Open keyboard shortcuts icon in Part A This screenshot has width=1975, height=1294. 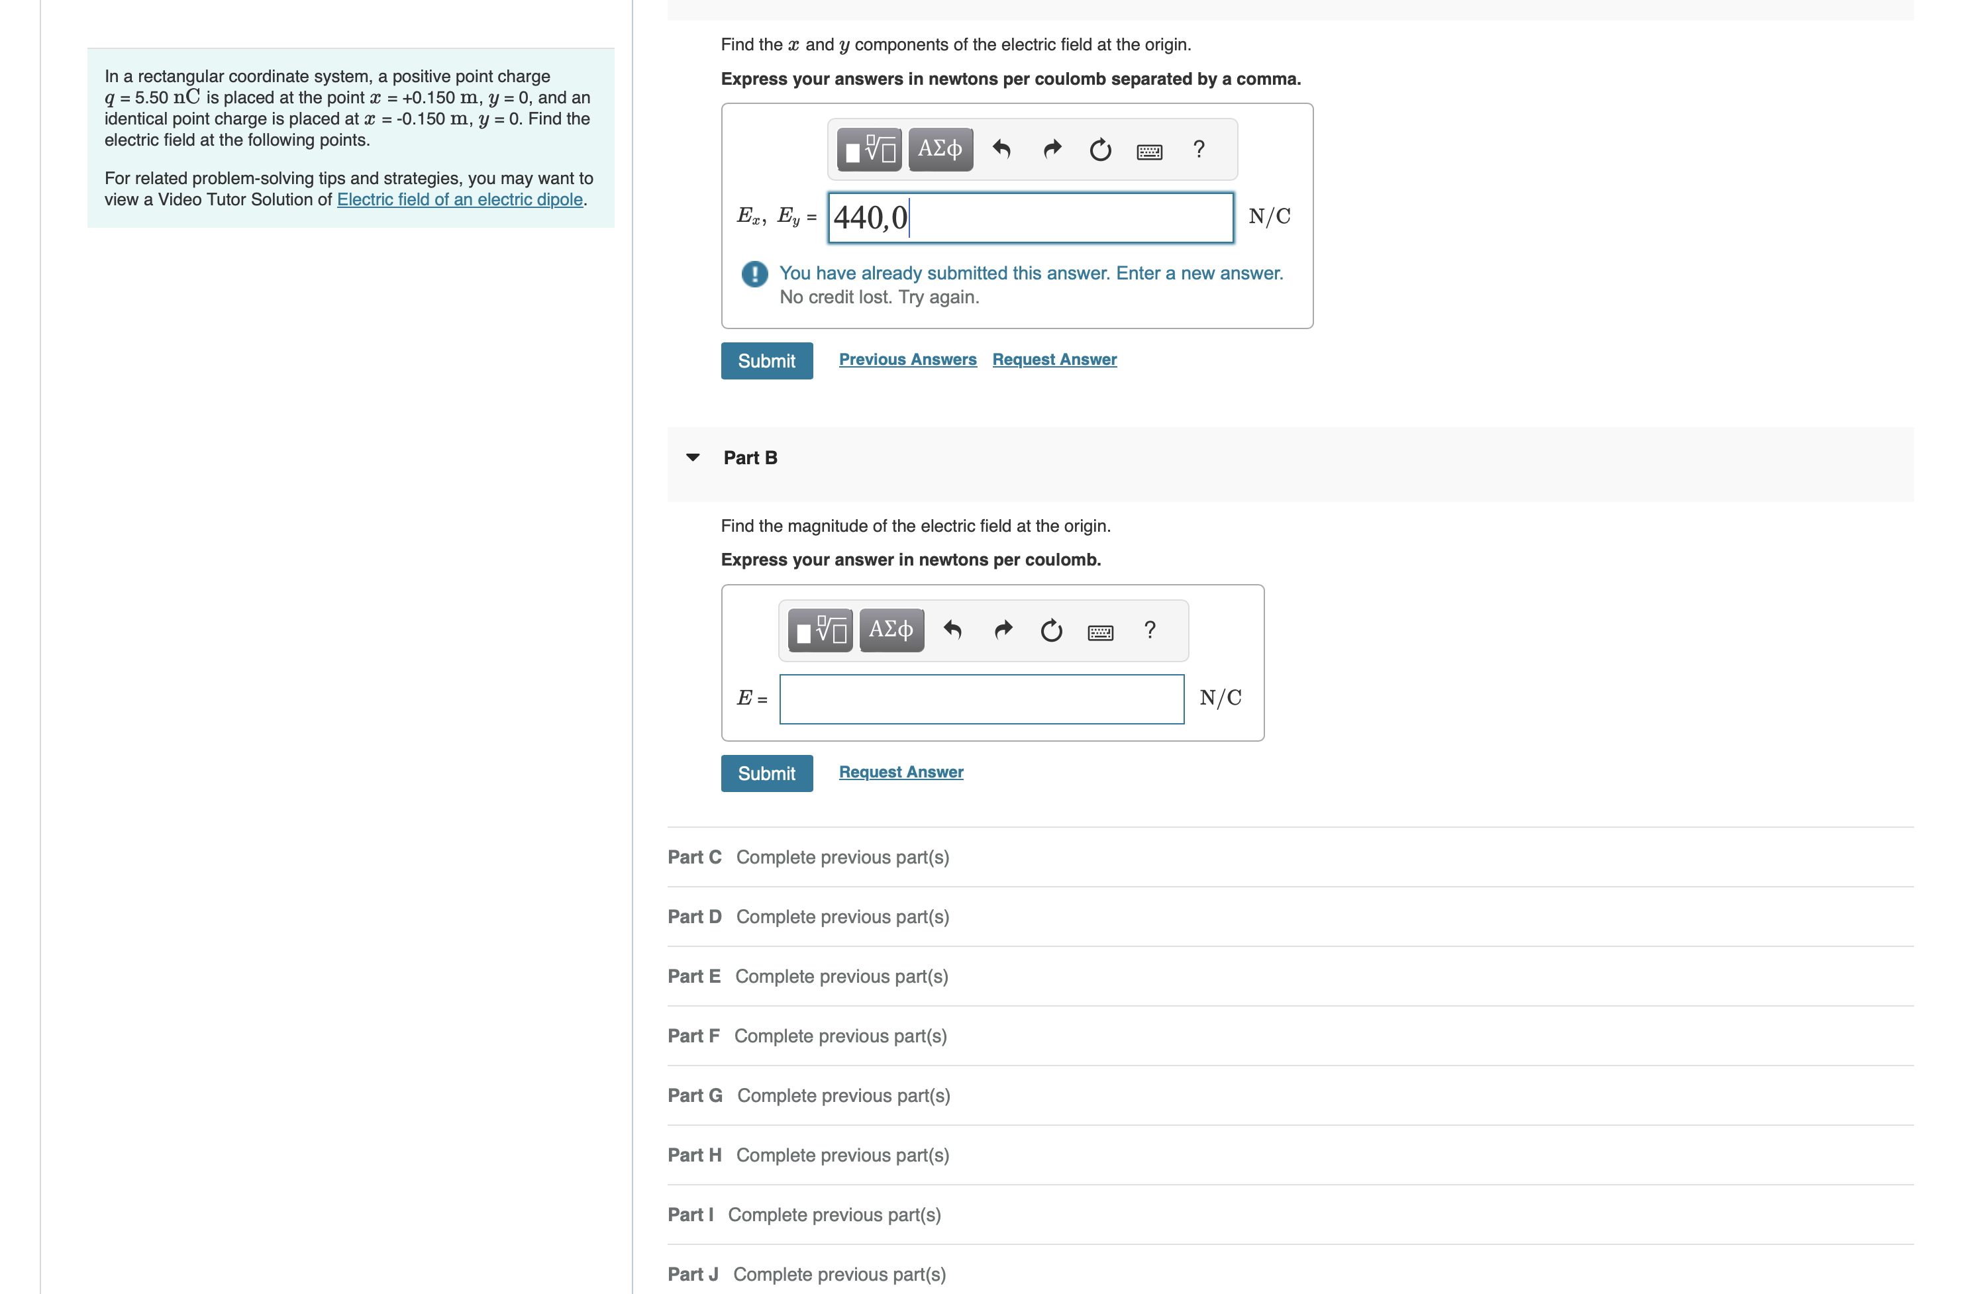1148,152
